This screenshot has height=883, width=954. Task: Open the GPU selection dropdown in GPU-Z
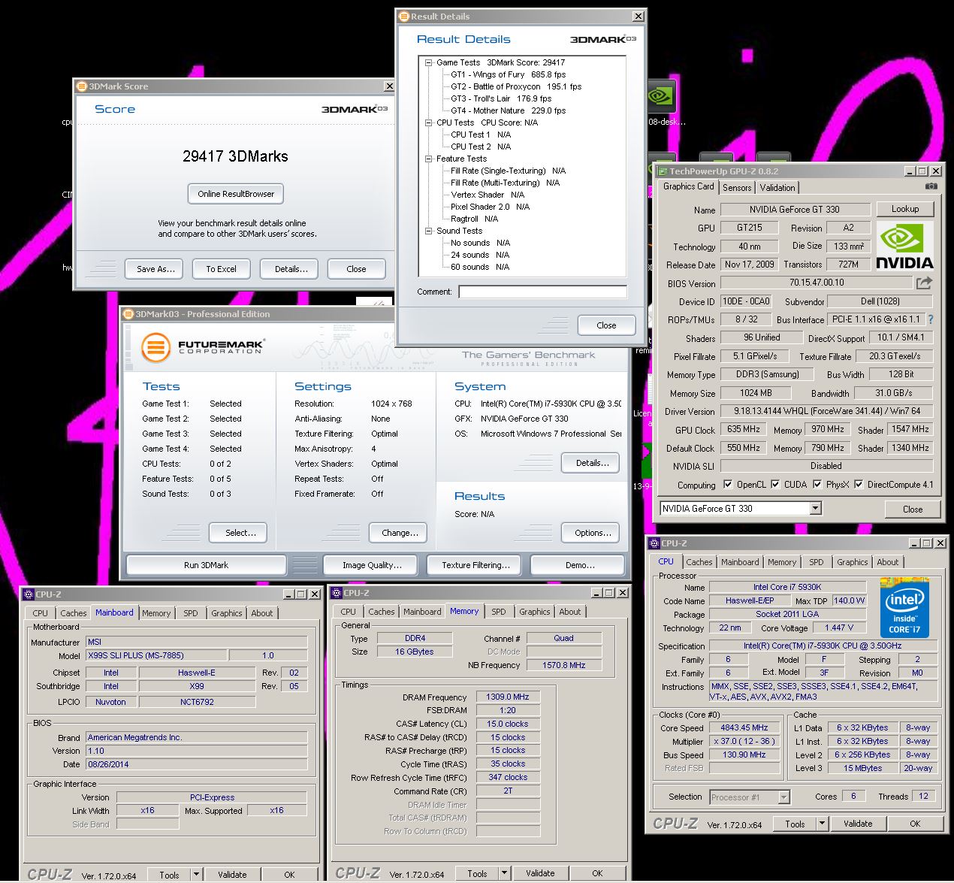pyautogui.click(x=816, y=509)
